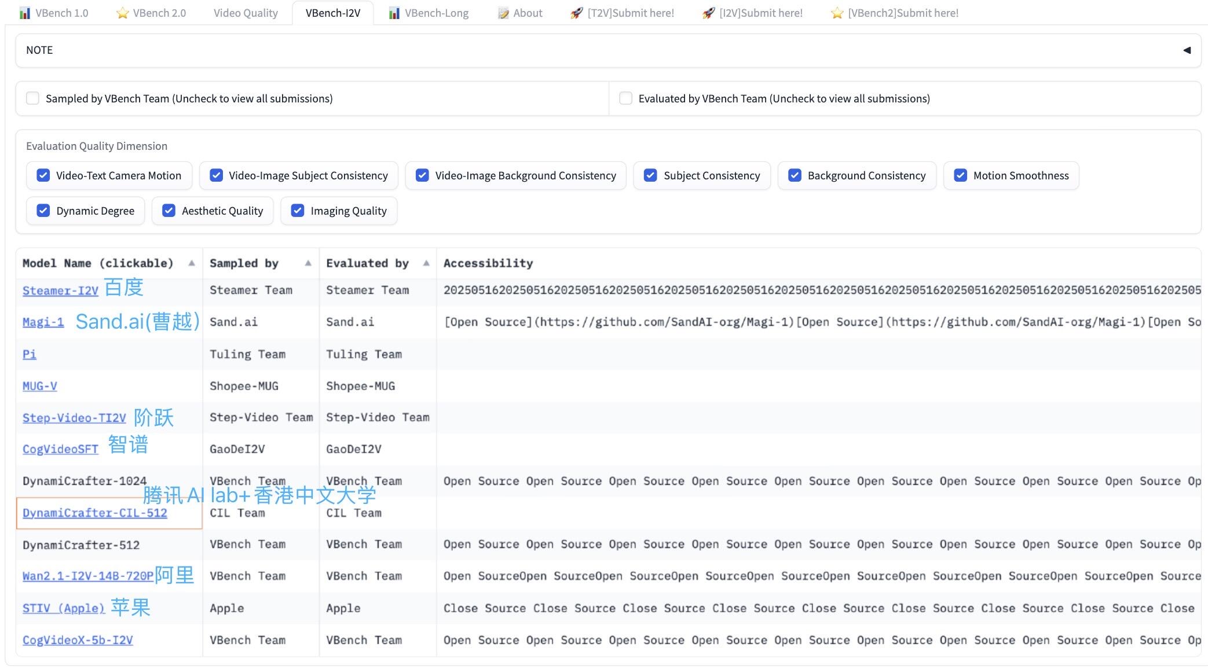Open the About tab
Screen dimensions: 1208x670
point(520,13)
